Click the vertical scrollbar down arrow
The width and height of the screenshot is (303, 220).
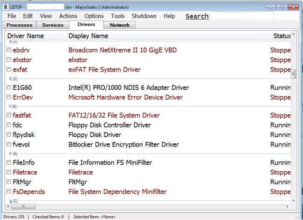(294, 201)
